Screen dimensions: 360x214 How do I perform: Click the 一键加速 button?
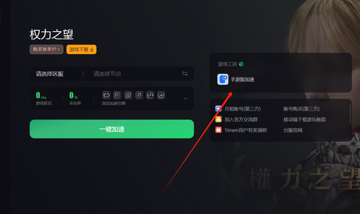click(x=112, y=129)
